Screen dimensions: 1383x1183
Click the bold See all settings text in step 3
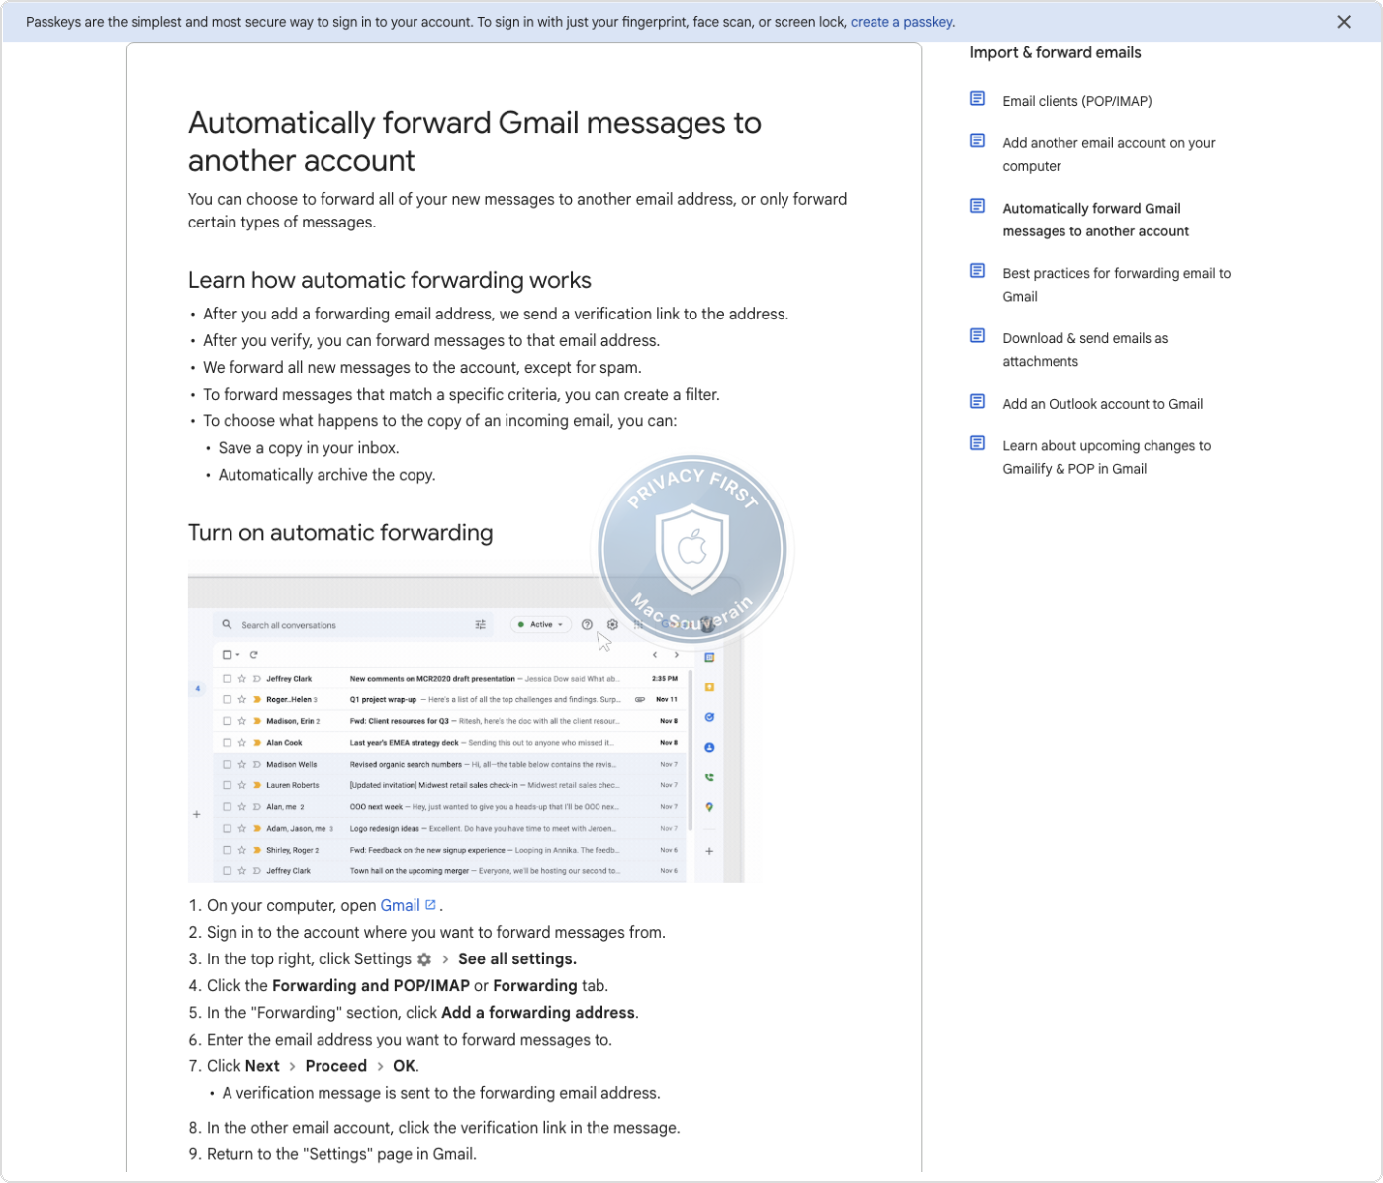tap(517, 959)
